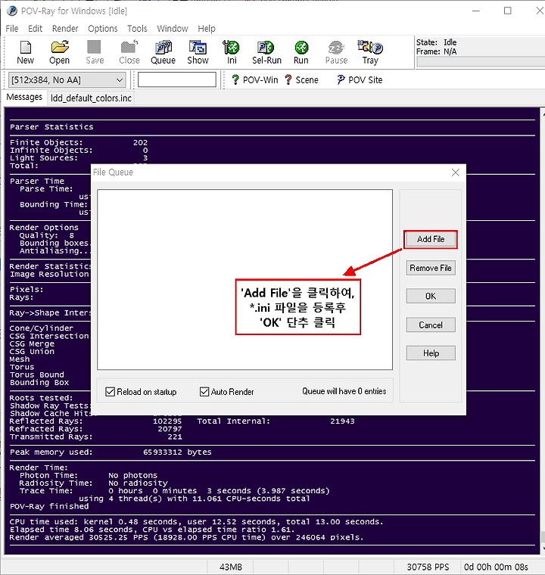This screenshot has width=545, height=575.
Task: Maximize the POV-Ray window
Action: click(508, 11)
